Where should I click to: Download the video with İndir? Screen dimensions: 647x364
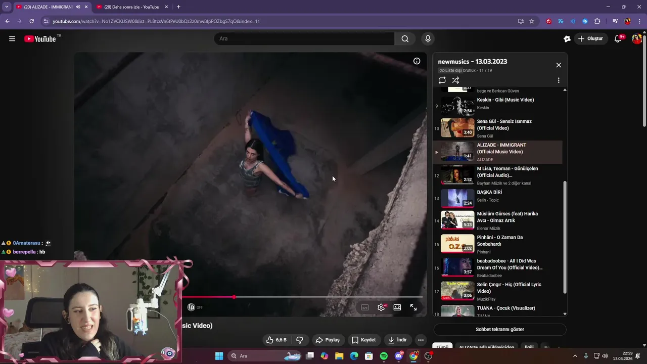(x=397, y=340)
